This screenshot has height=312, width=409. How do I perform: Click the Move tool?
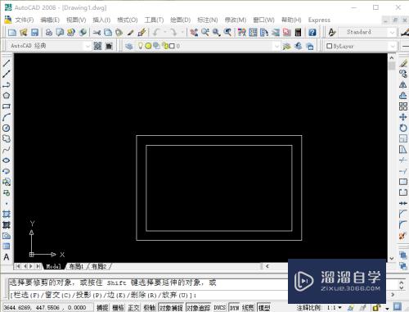coord(403,117)
